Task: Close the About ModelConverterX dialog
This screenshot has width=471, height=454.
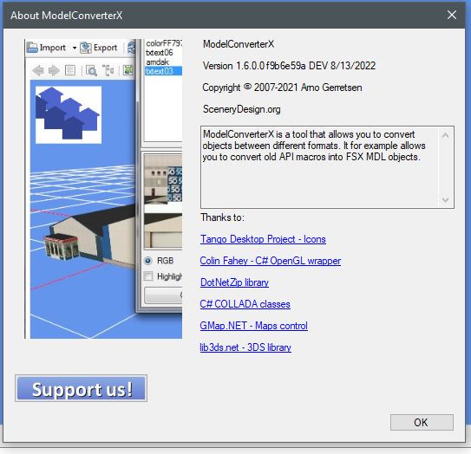Action: pos(452,15)
